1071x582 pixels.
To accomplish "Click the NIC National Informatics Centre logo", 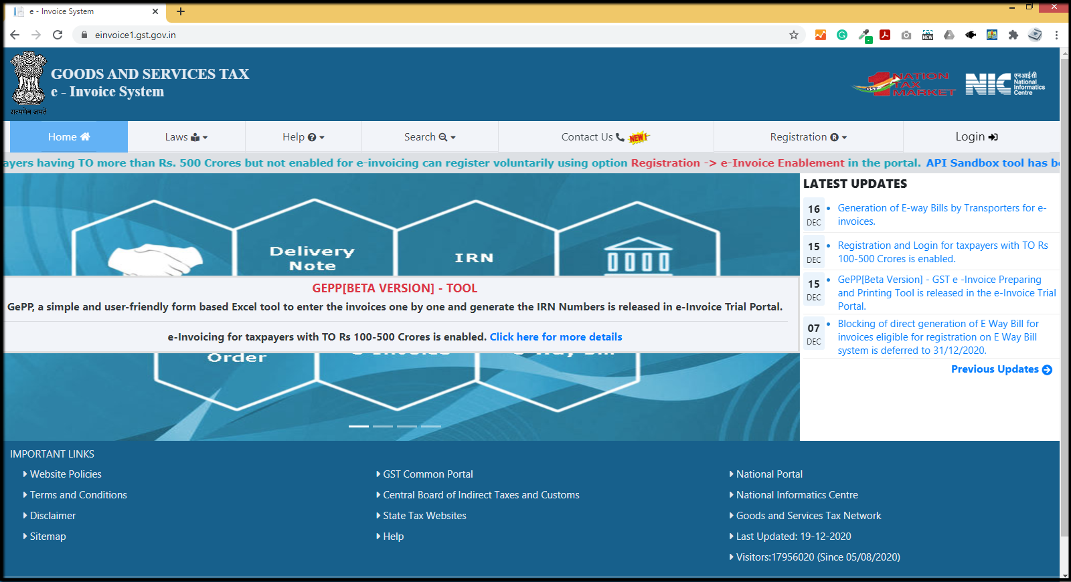I will click(1005, 84).
